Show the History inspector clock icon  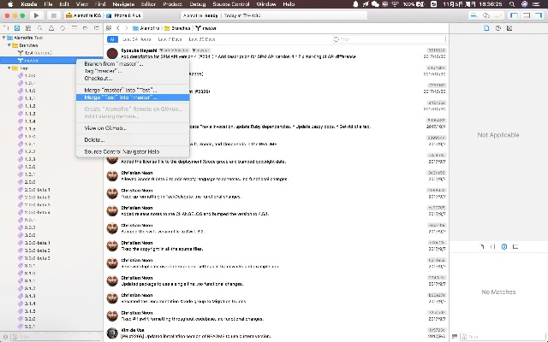click(498, 28)
